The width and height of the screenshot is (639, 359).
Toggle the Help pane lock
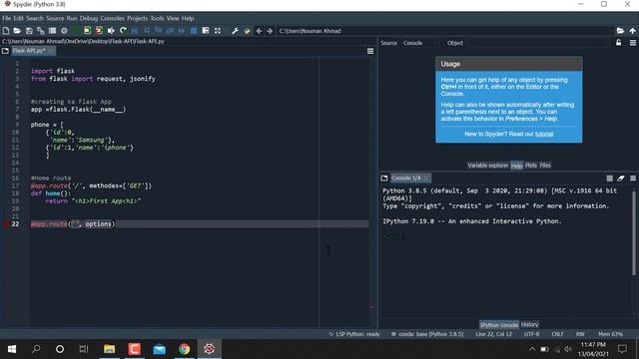point(619,43)
